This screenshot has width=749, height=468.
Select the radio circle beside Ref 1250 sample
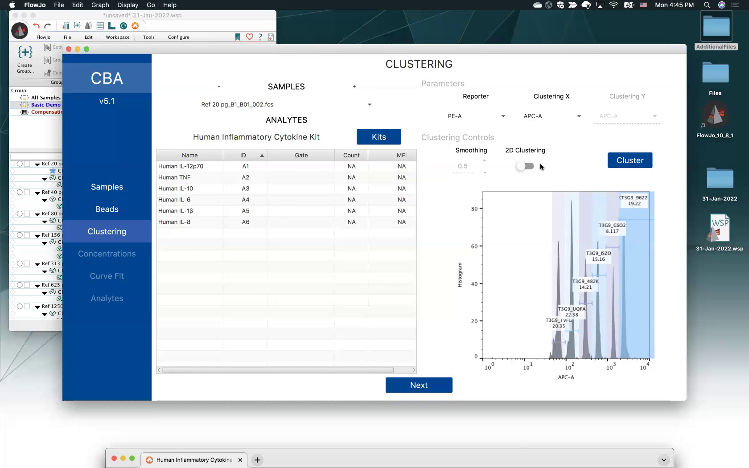pos(20,306)
